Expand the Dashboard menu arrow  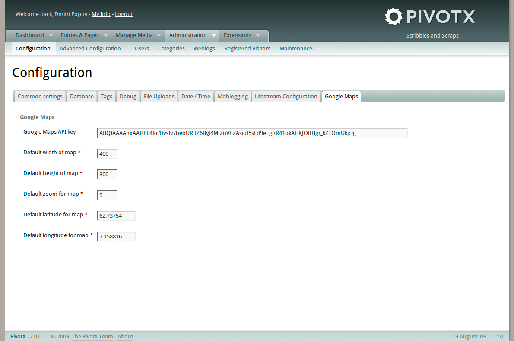(51, 35)
